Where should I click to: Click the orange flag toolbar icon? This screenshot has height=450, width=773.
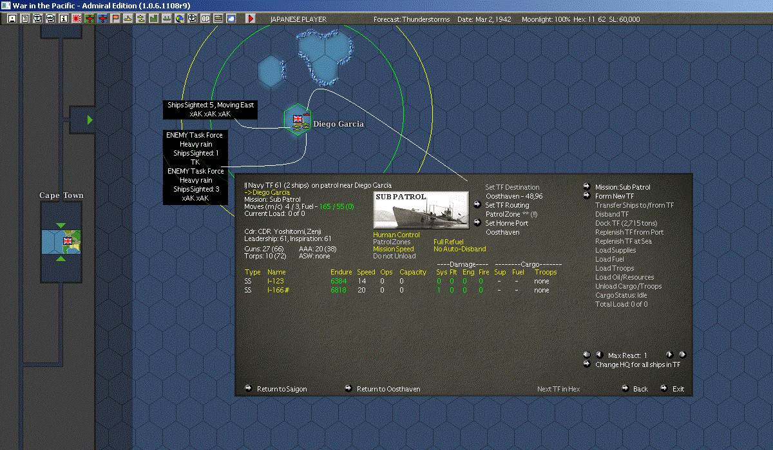115,19
